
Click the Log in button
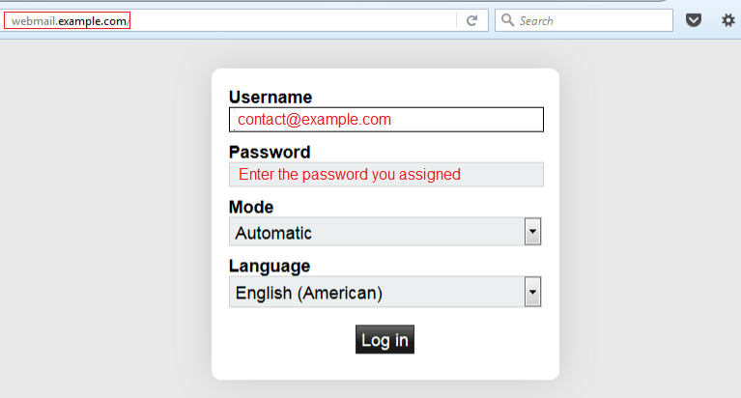385,339
